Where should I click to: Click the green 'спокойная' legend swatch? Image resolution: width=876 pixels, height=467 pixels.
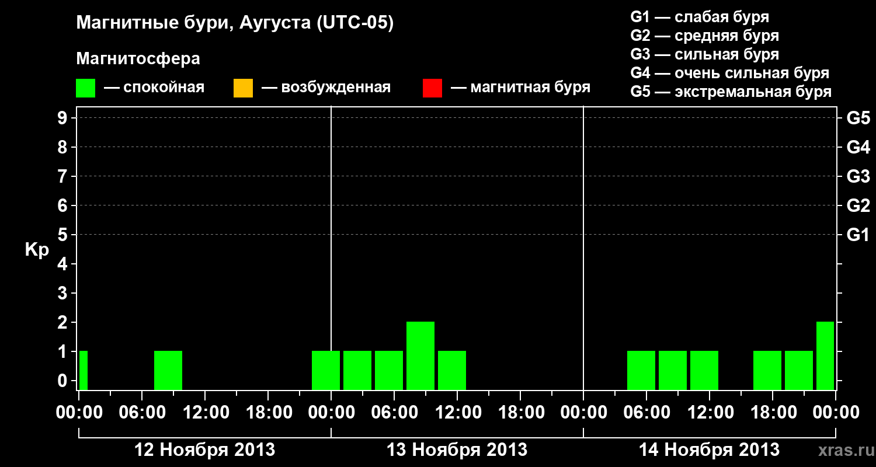(85, 88)
